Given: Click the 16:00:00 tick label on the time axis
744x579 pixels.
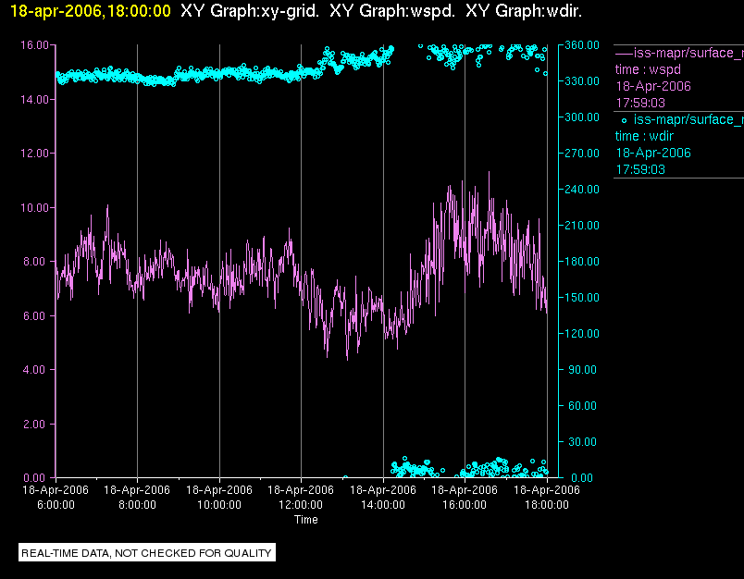Looking at the screenshot, I should coord(465,505).
